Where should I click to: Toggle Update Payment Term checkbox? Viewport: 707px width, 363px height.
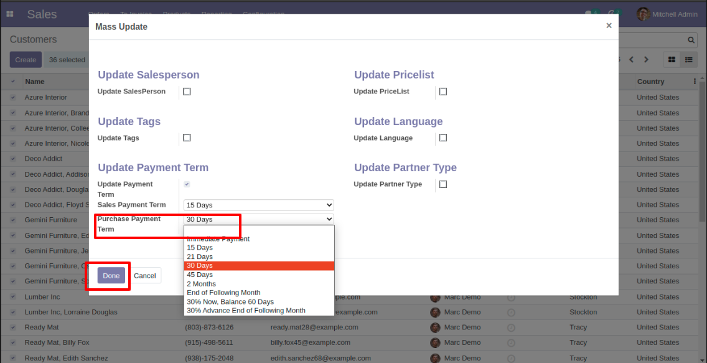(x=187, y=184)
